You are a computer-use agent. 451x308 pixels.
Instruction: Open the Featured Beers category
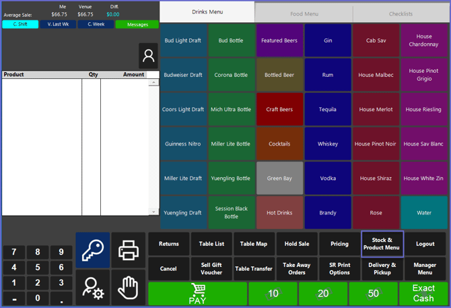tap(279, 40)
